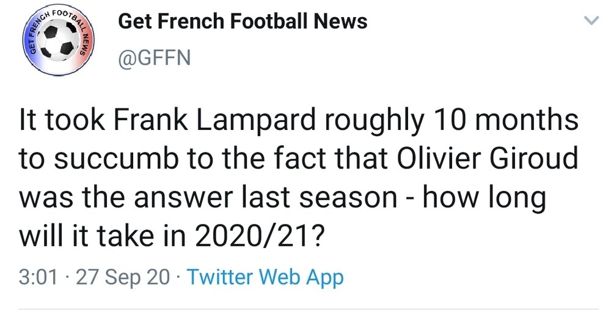
Task: Select the @GFFN handle
Action: point(155,59)
